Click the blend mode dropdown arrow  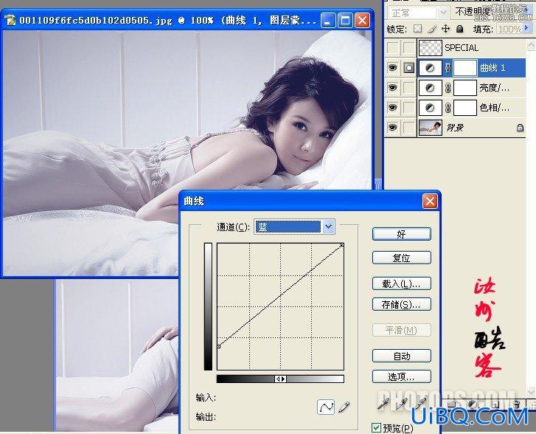coord(443,13)
